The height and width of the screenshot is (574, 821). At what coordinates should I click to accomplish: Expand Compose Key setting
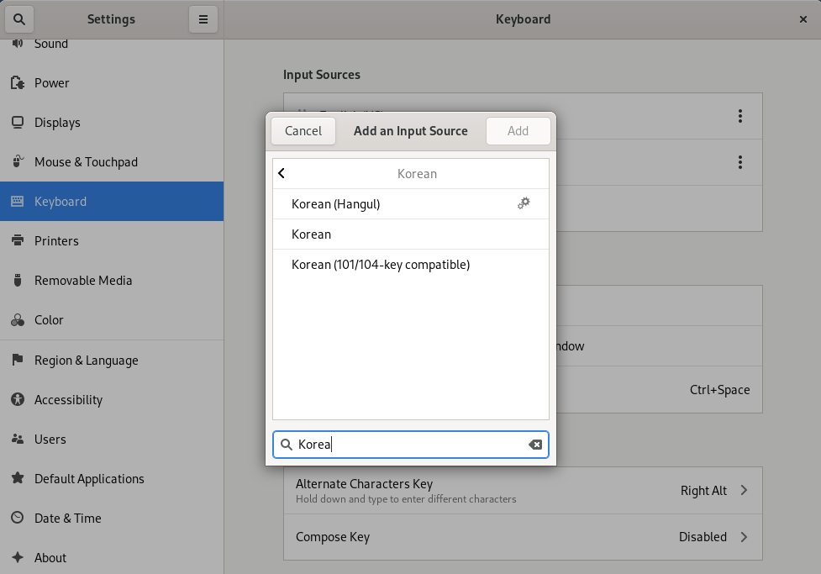pos(744,537)
